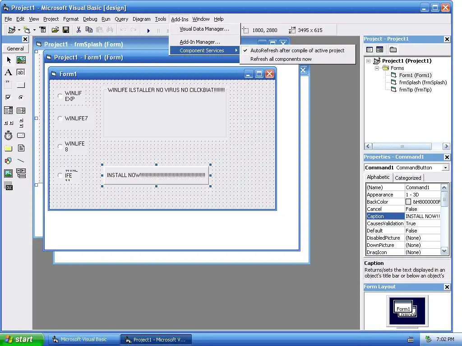Select the OptionButton control tool
Viewport: 462px width, 346px height.
(x=21, y=97)
